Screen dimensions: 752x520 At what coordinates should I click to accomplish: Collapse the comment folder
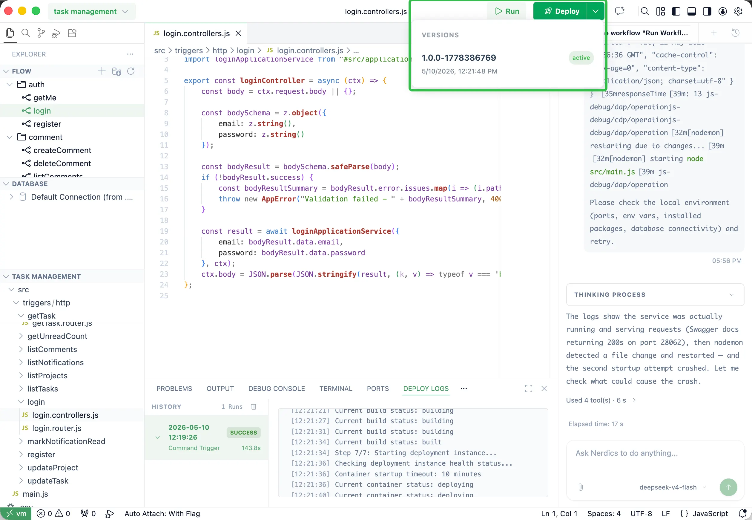pos(10,137)
